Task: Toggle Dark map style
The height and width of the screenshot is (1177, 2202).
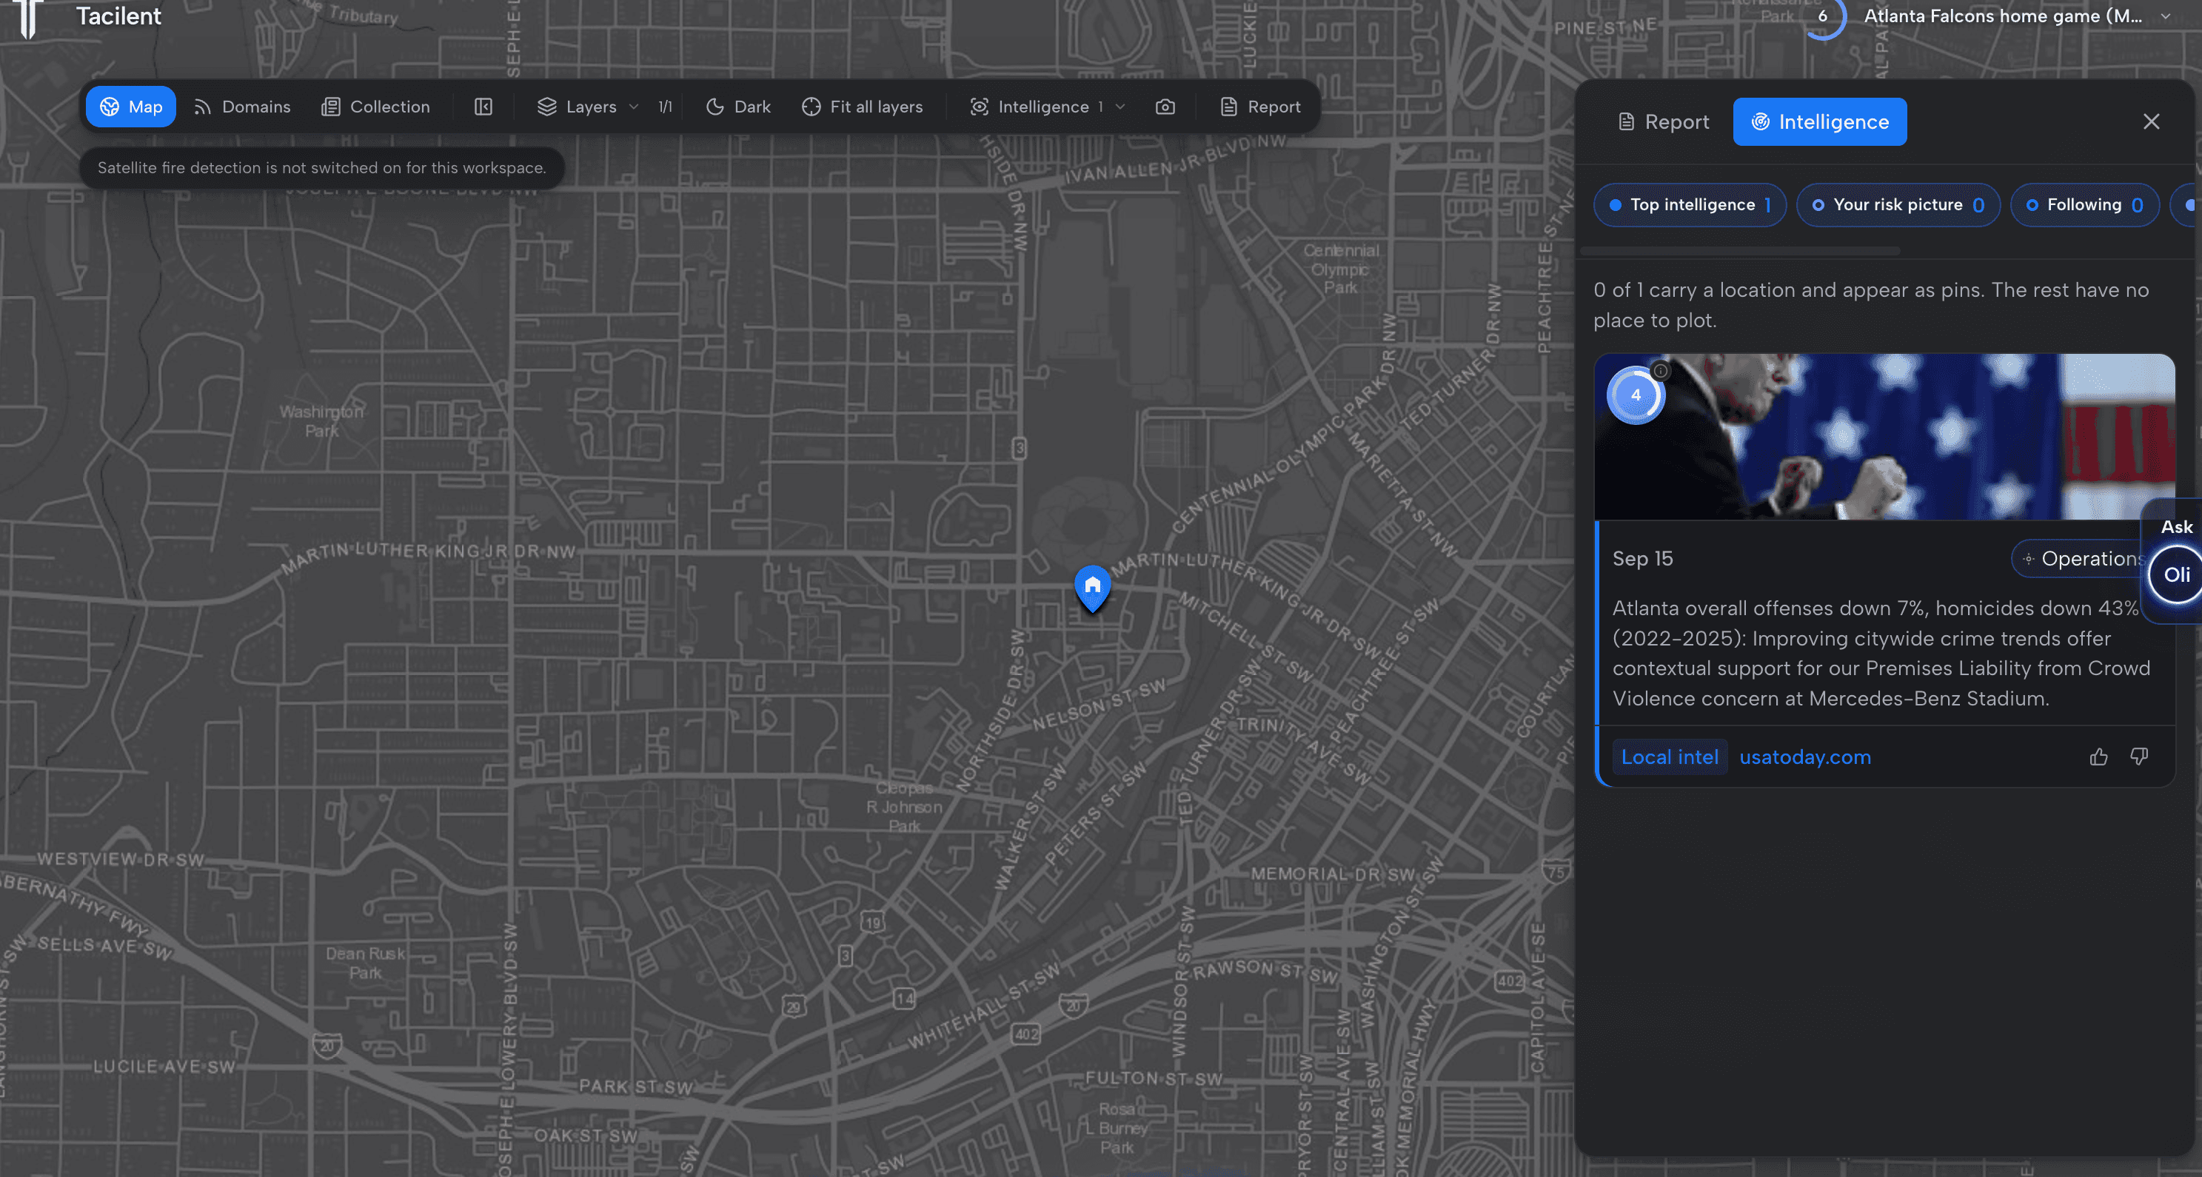Action: pyautogui.click(x=738, y=107)
